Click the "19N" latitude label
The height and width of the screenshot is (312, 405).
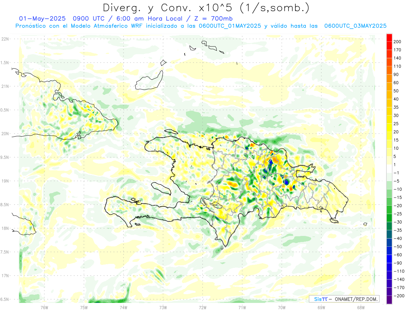[5, 181]
